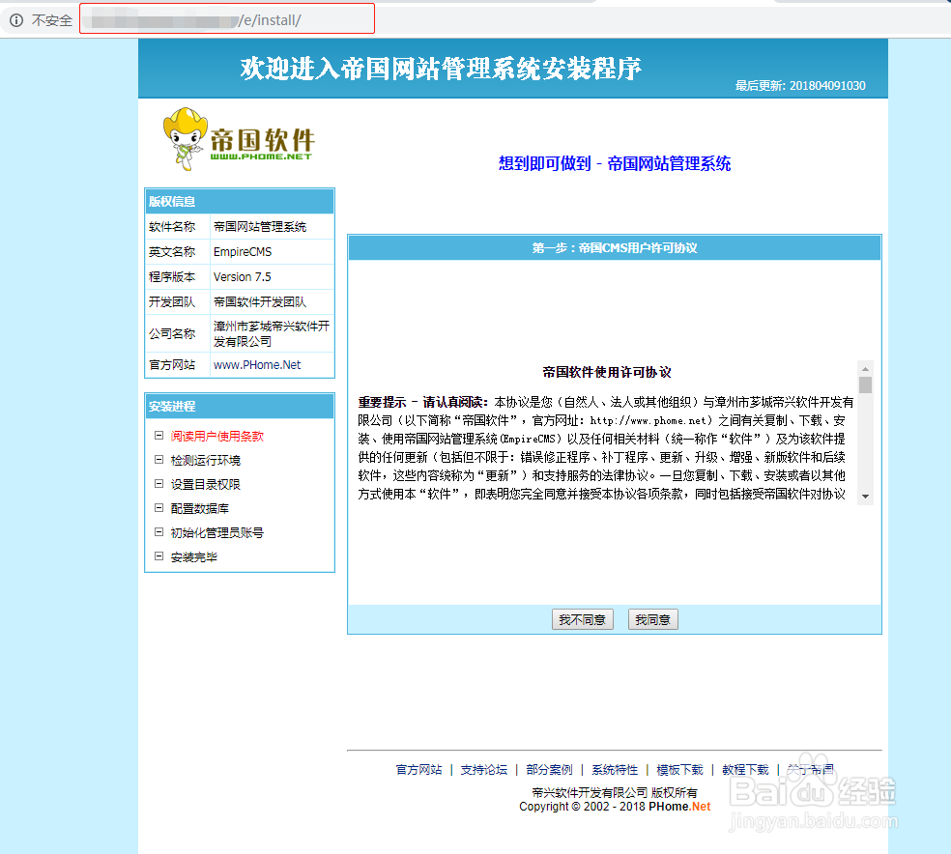The image size is (951, 854).
Task: Click the 帝国软件使用许可协议 title
Action: 607,372
